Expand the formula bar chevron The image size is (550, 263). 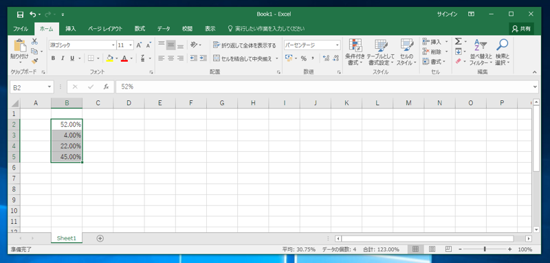535,87
